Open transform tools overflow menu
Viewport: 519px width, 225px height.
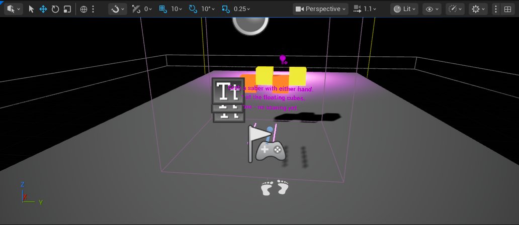(x=93, y=9)
